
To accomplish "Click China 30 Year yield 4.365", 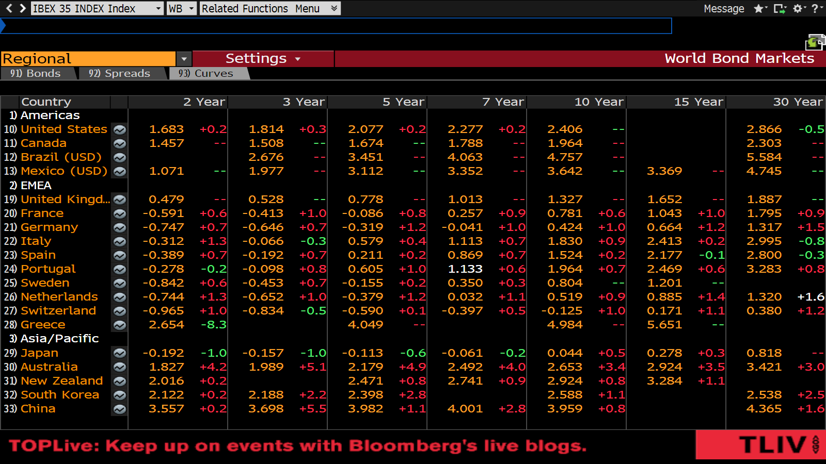I will [764, 409].
